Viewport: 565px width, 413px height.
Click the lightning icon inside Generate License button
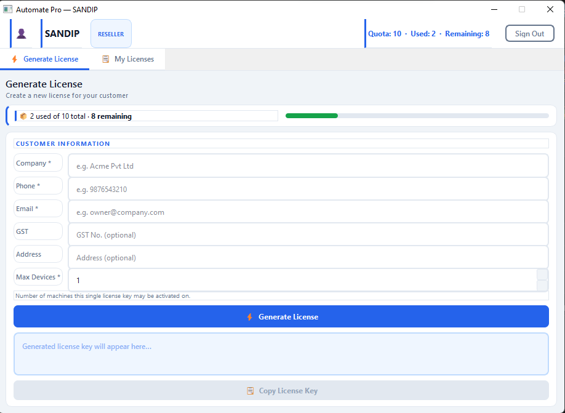[249, 317]
